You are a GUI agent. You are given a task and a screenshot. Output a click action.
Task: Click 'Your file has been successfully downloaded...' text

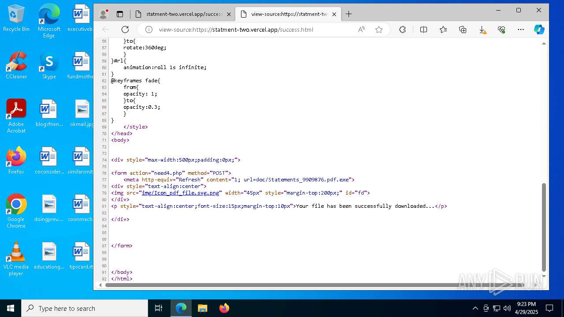pyautogui.click(x=365, y=206)
